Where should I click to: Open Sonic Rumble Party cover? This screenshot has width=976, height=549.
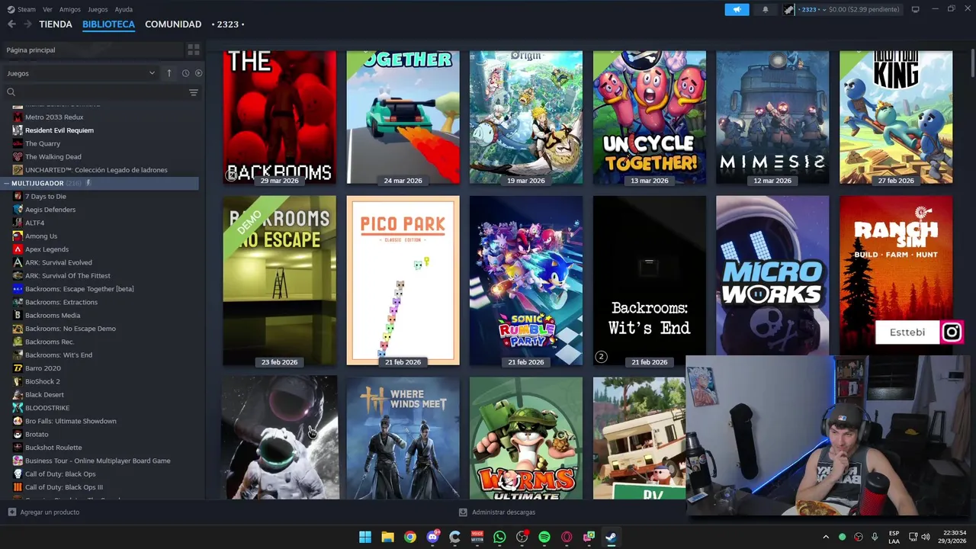click(x=526, y=281)
